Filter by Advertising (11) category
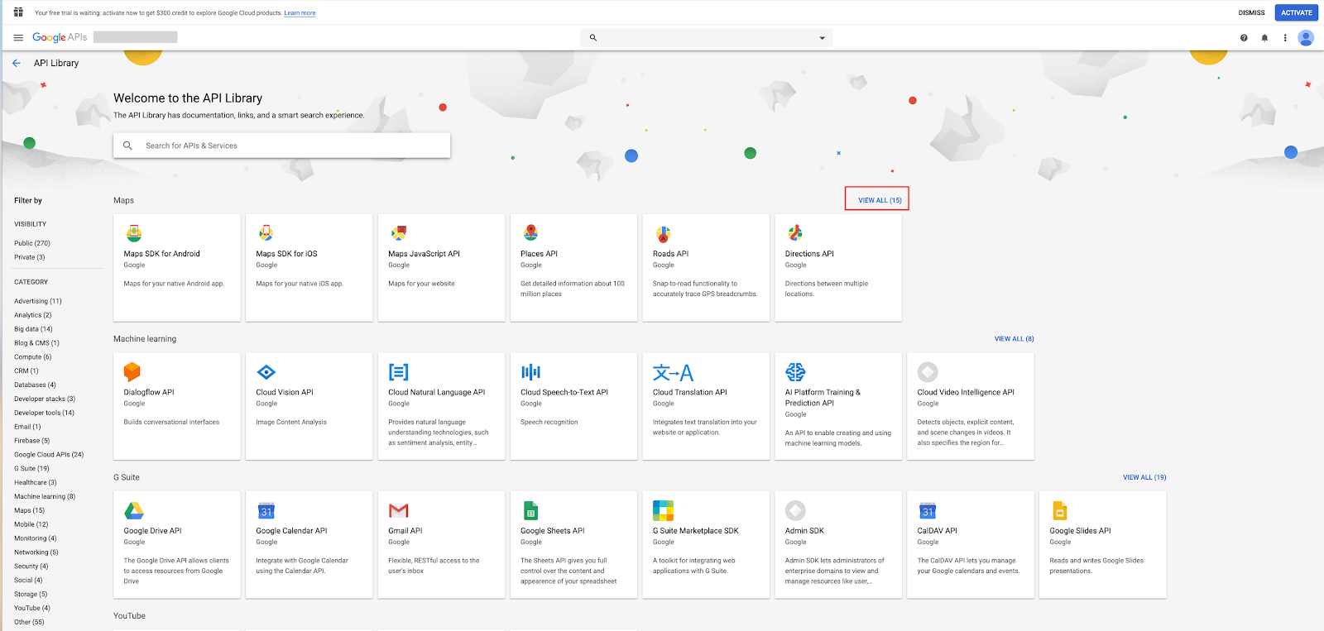1324x631 pixels. (38, 301)
